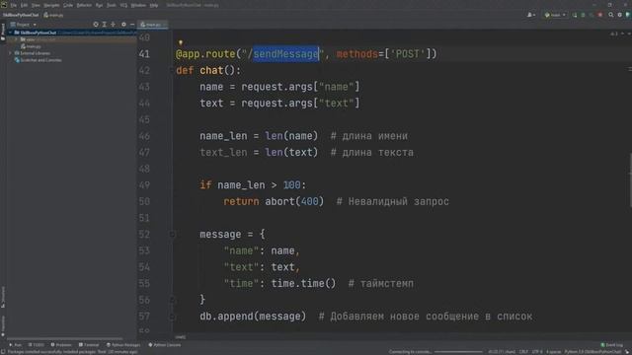
Task: Expand External Libraries node
Action: pos(11,53)
